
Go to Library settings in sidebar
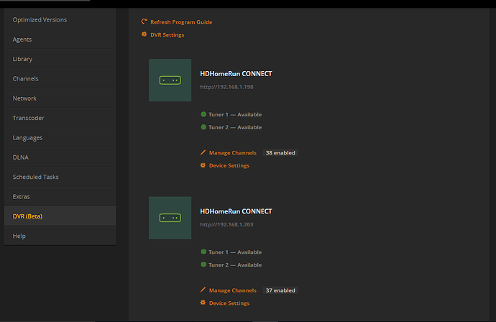coord(60,59)
